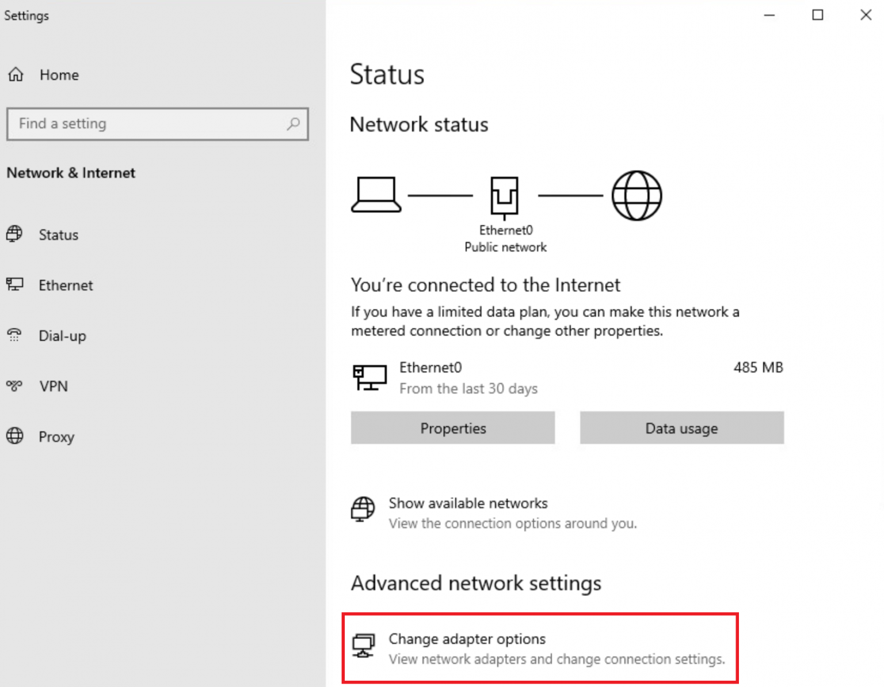Open Change adapter options
Viewport: 884px width, 687px height.
(467, 639)
